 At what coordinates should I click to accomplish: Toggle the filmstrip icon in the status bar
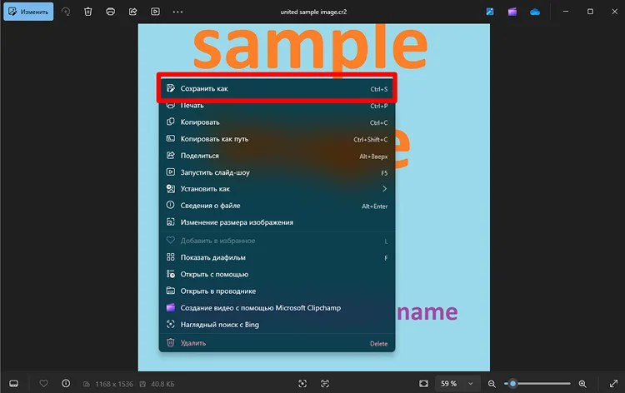(x=14, y=384)
